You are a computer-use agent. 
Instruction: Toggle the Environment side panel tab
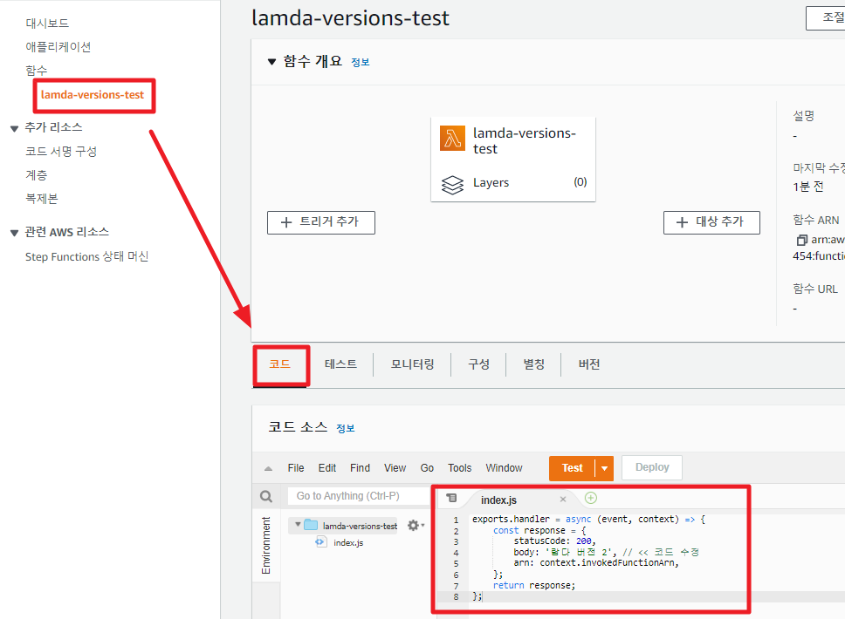pyautogui.click(x=266, y=545)
